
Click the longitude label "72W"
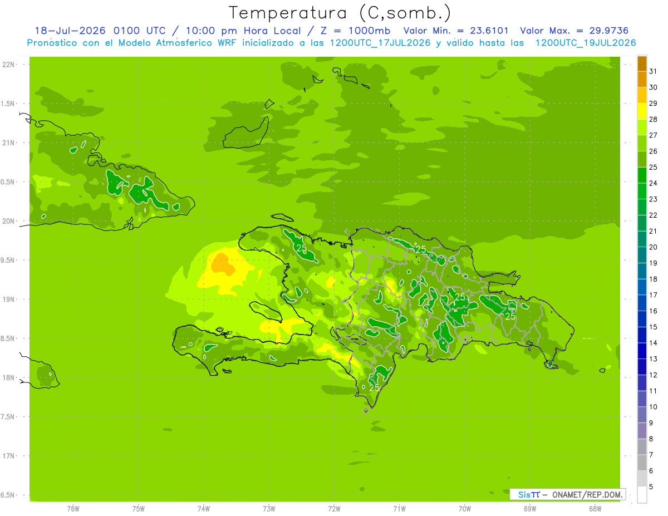(x=334, y=509)
